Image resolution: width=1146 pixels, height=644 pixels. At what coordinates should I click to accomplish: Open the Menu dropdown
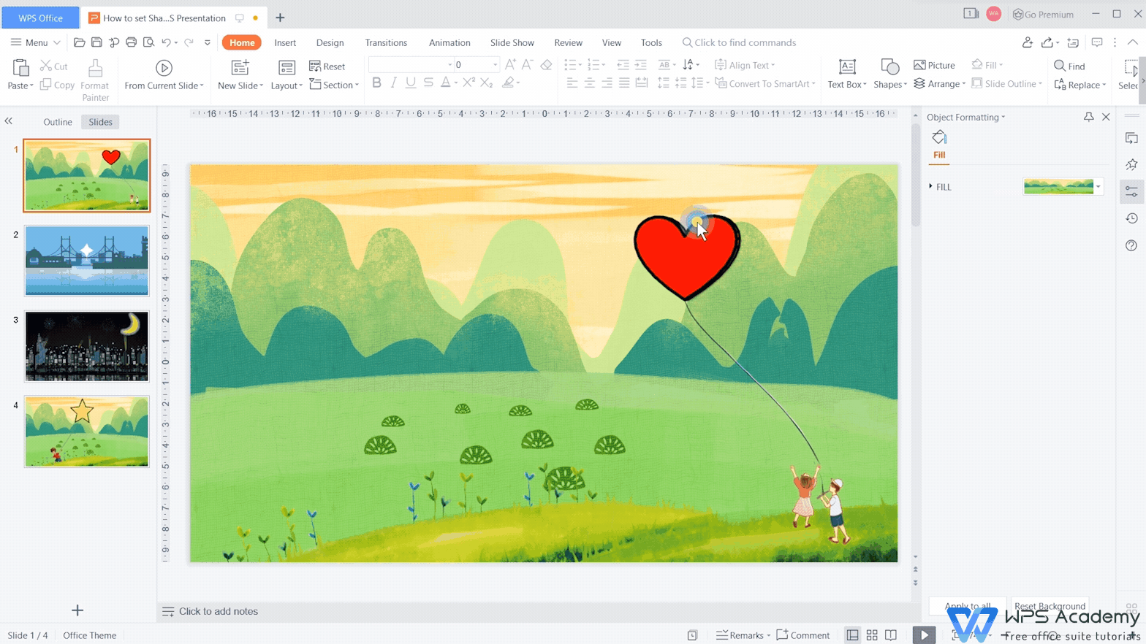coord(35,42)
